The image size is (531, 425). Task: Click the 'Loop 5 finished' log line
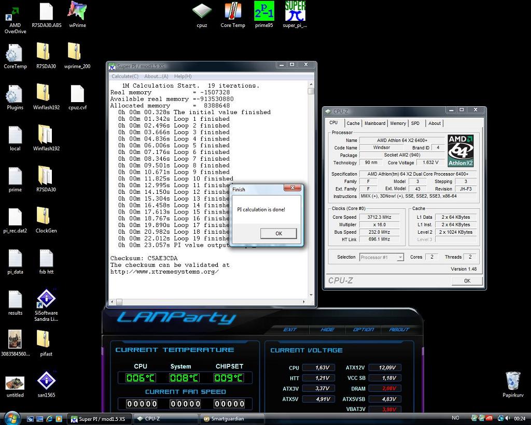pyautogui.click(x=174, y=146)
